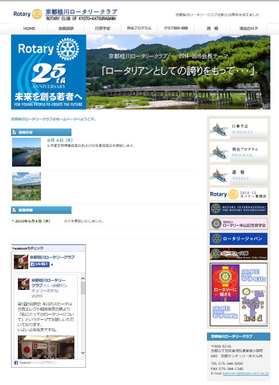Image resolution: width=279 pixels, height=385 pixels.
Task: Open the 例会プログラム PROGRAM sidebar banner
Action: point(239,152)
